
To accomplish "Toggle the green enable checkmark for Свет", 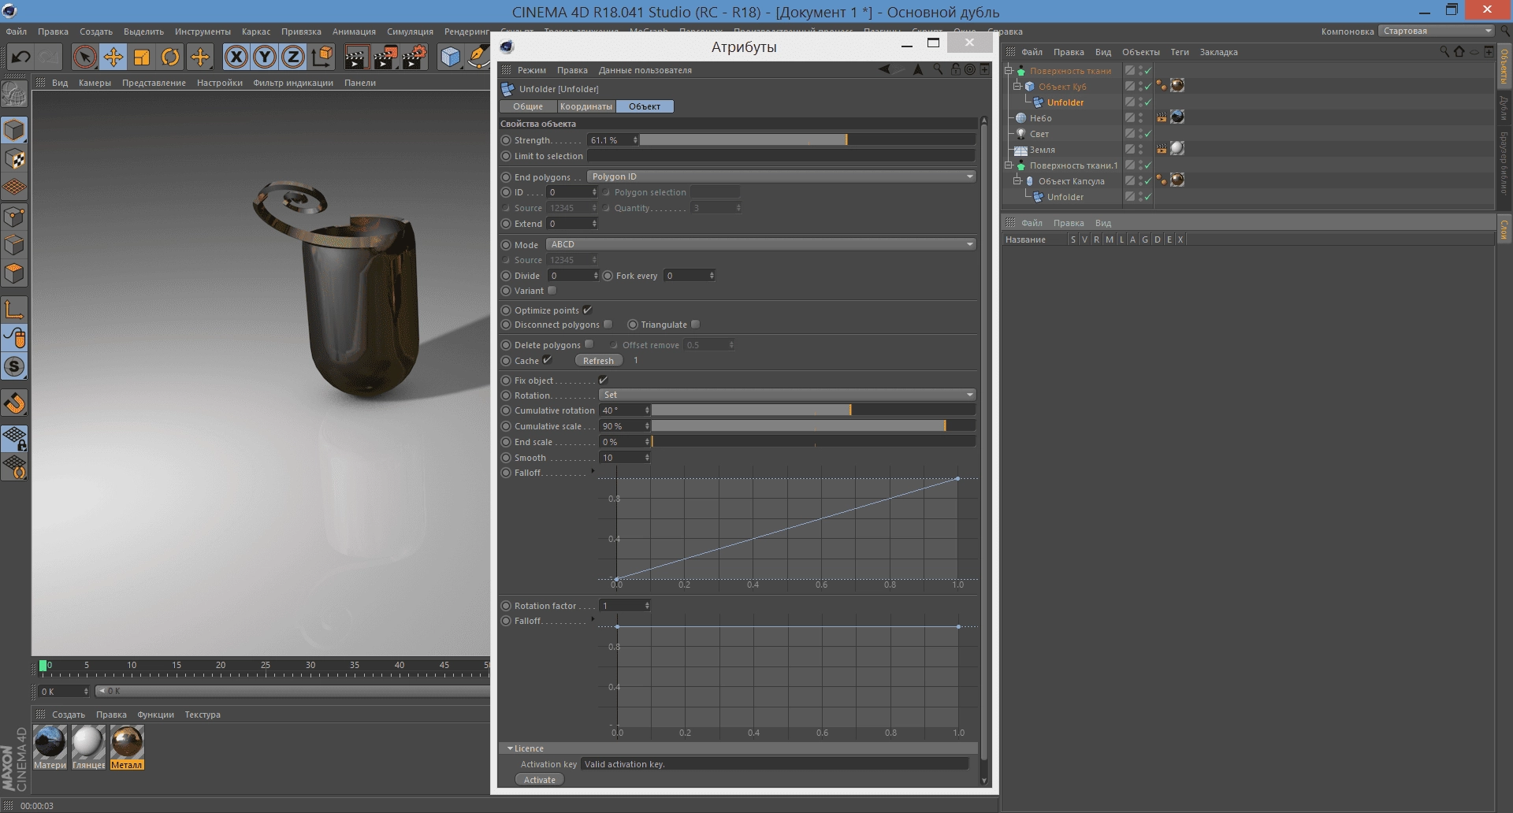I will coord(1148,134).
